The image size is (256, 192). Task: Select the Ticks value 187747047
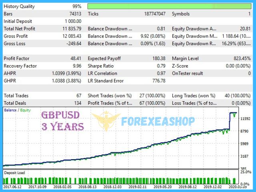155,14
